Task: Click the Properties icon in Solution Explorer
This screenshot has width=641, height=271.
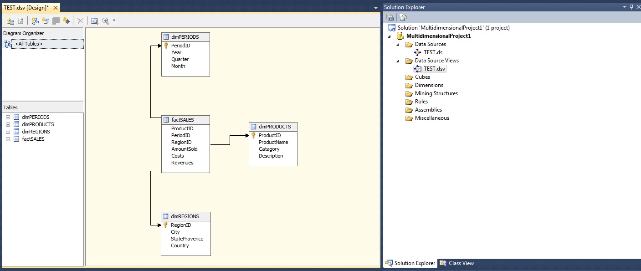Action: [390, 17]
